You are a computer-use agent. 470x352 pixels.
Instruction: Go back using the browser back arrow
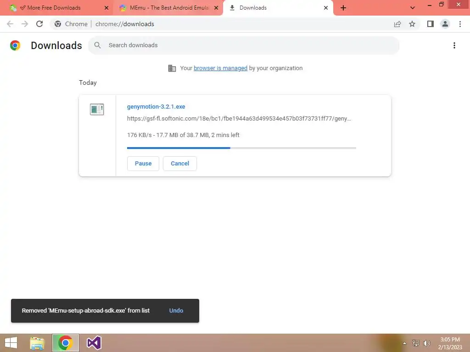tap(10, 24)
